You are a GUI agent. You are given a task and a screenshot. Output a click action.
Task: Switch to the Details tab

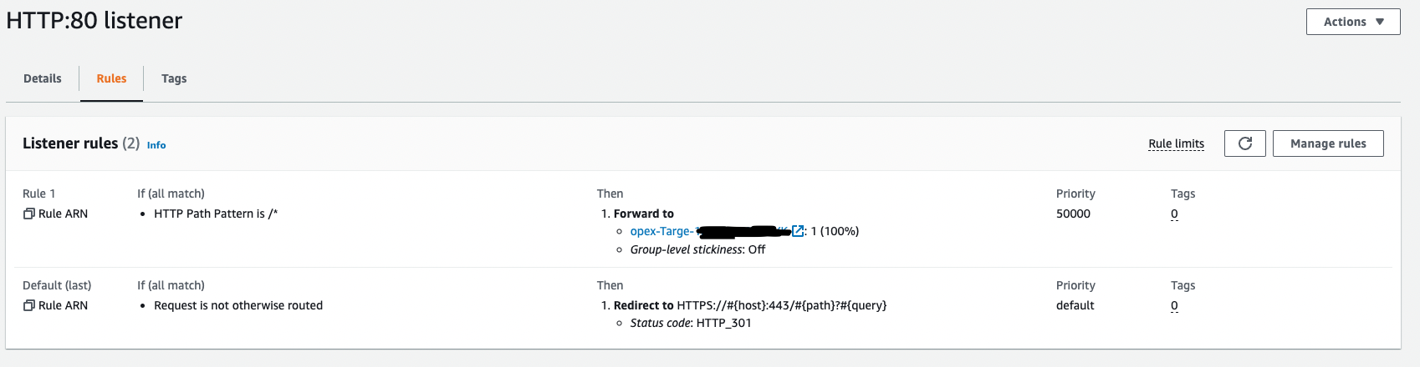click(x=43, y=78)
